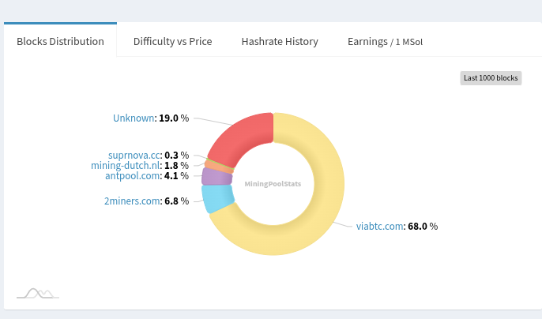542x319 pixels.
Task: Click the orange mining-dutch donut slice
Action: pyautogui.click(x=218, y=167)
